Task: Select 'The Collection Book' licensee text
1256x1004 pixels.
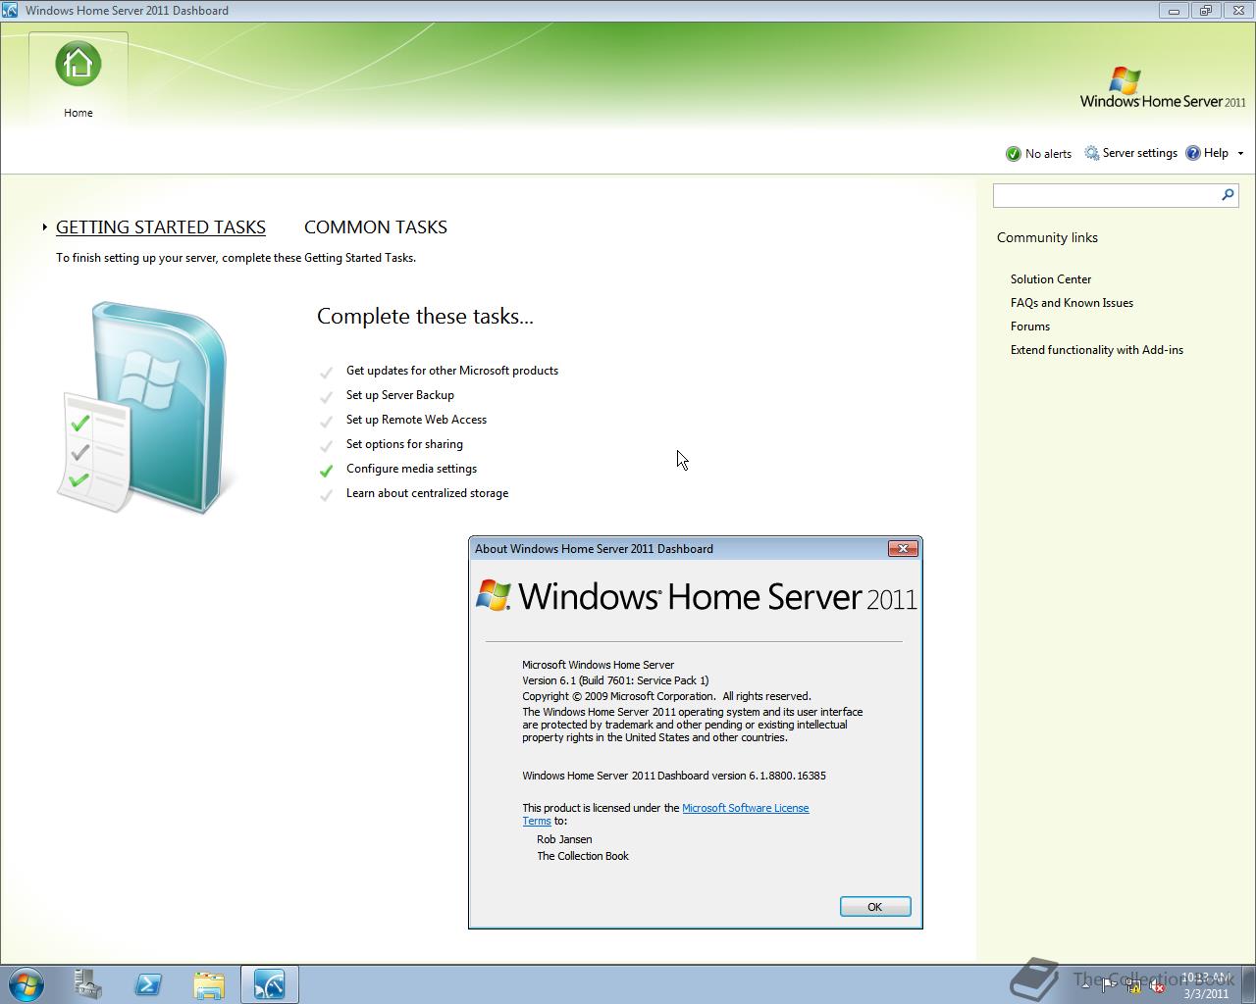Action: (583, 856)
